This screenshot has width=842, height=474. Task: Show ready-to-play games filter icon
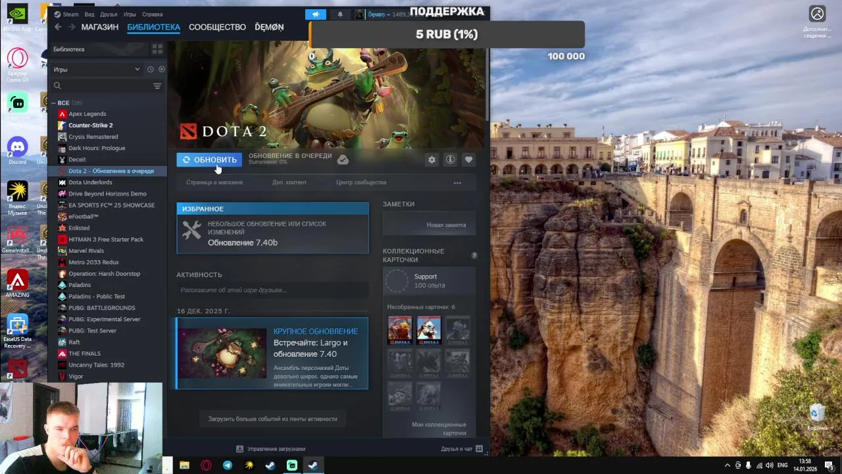coord(162,69)
